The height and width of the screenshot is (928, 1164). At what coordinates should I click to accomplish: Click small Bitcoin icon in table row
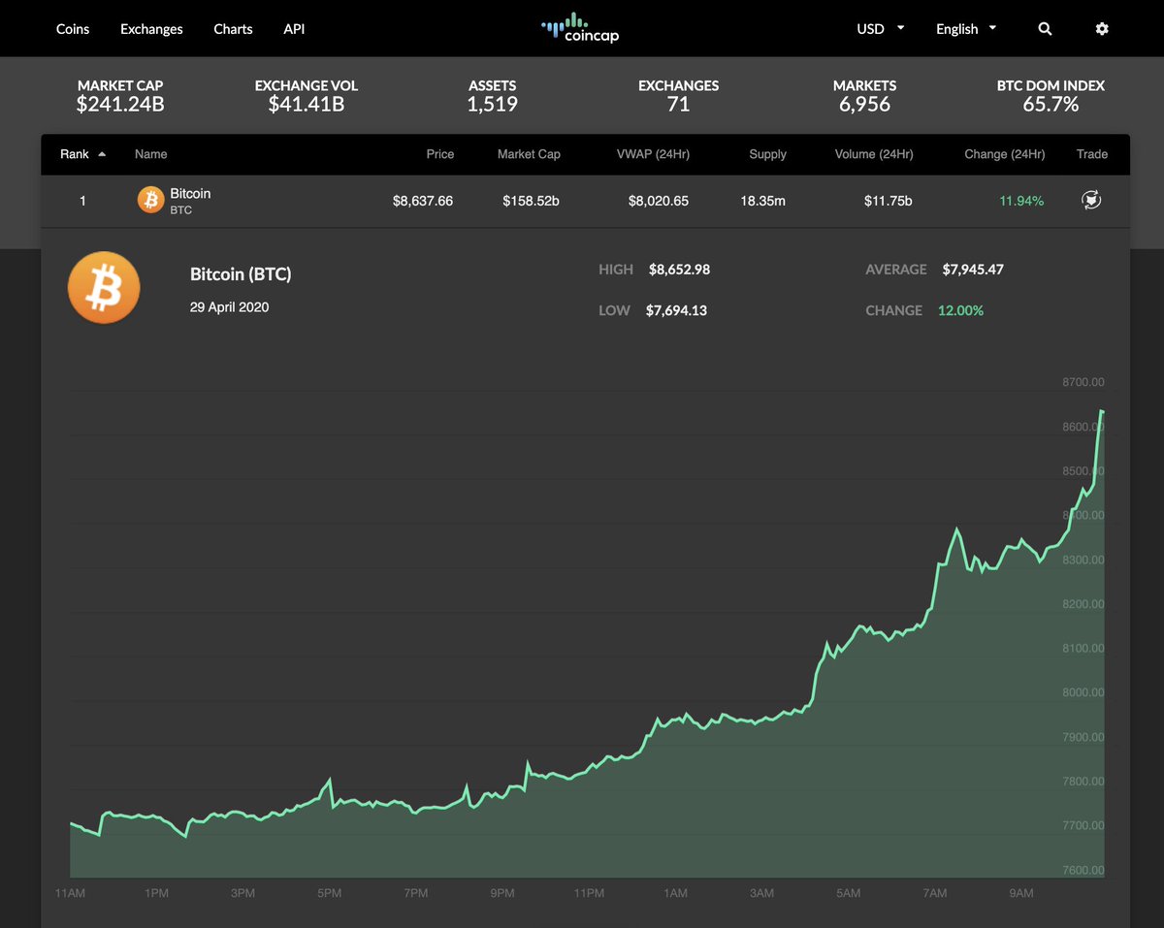coord(150,200)
